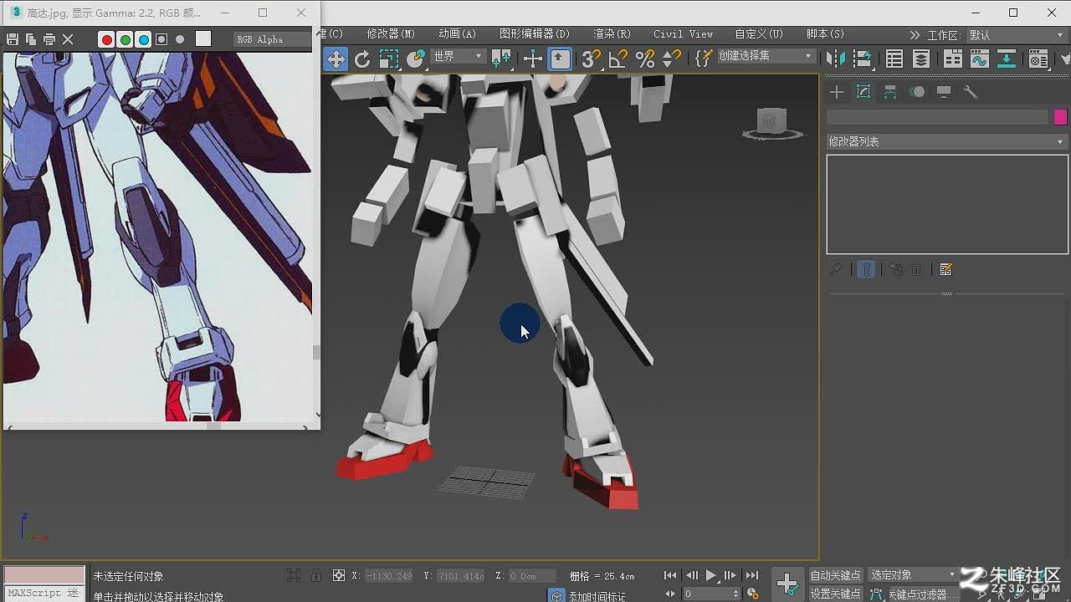Toggle Select and Manipulate
This screenshot has height=602, width=1071.
533,59
